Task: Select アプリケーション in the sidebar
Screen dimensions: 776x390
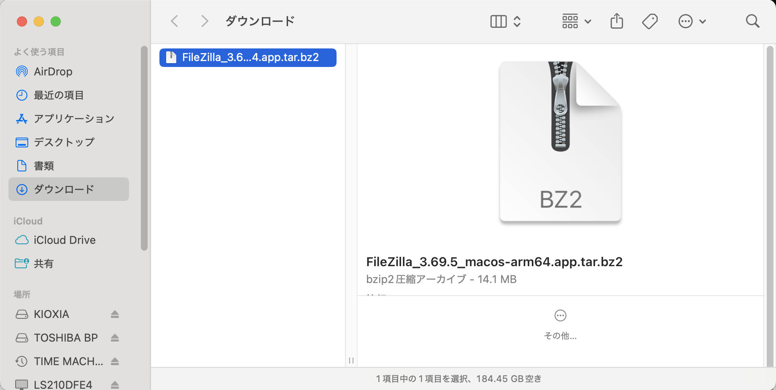Action: (x=74, y=119)
